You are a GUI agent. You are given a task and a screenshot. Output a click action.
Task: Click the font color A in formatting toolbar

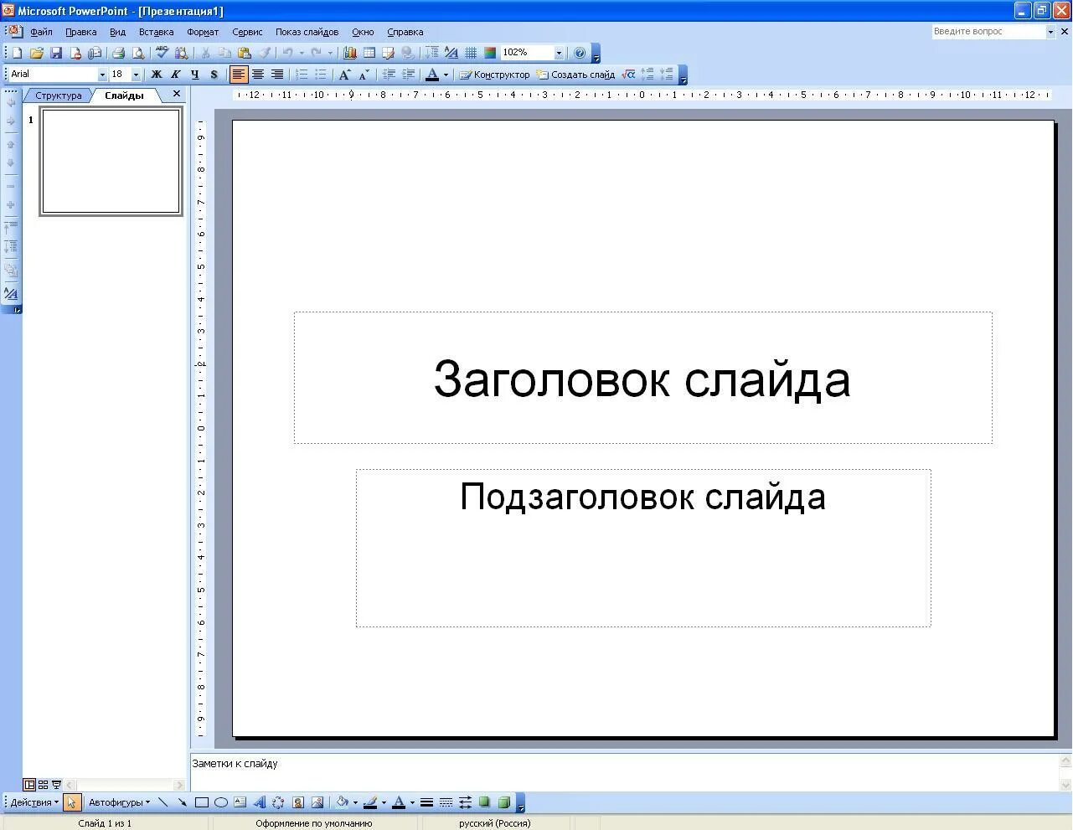click(432, 75)
